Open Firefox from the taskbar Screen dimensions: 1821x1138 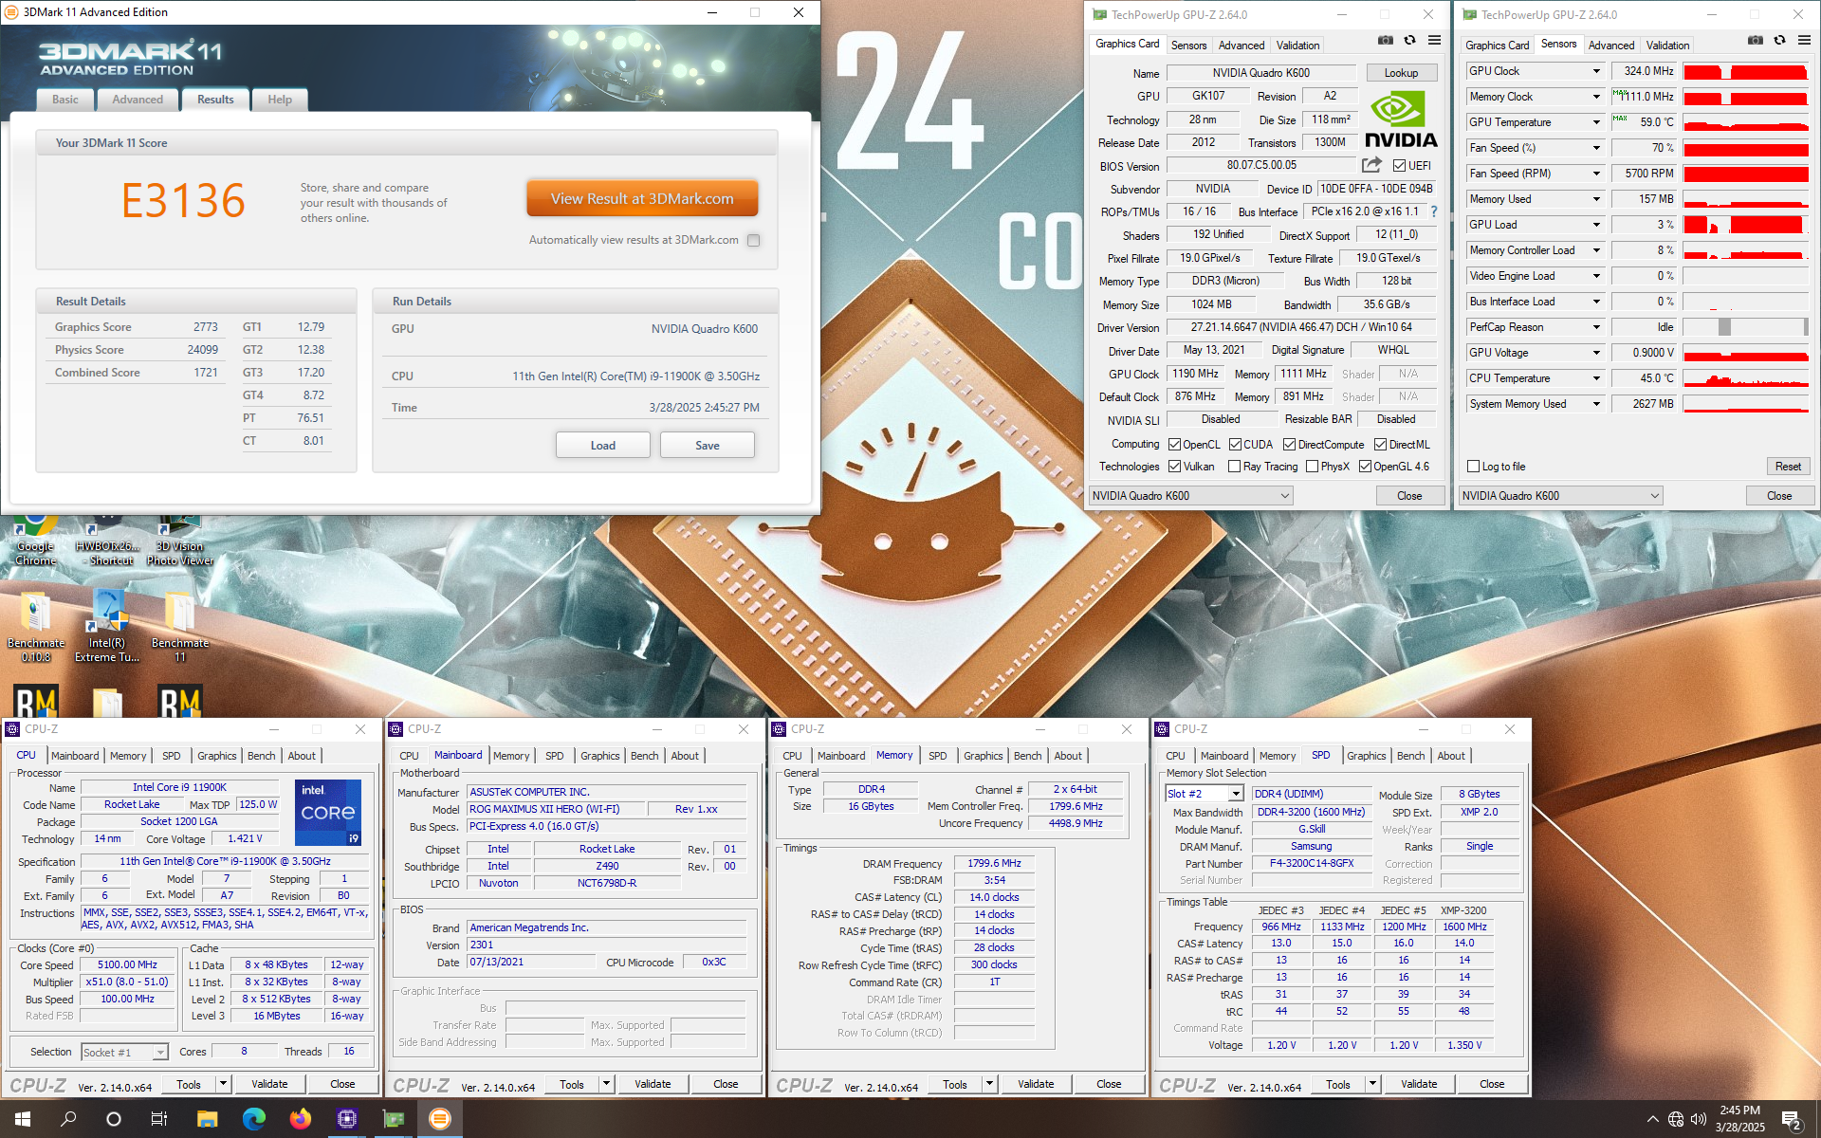click(300, 1119)
